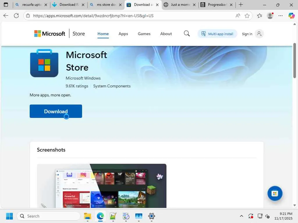Viewport: 298px width, 223px height.
Task: Open the browser profile avatar
Action: pyautogui.click(x=270, y=16)
